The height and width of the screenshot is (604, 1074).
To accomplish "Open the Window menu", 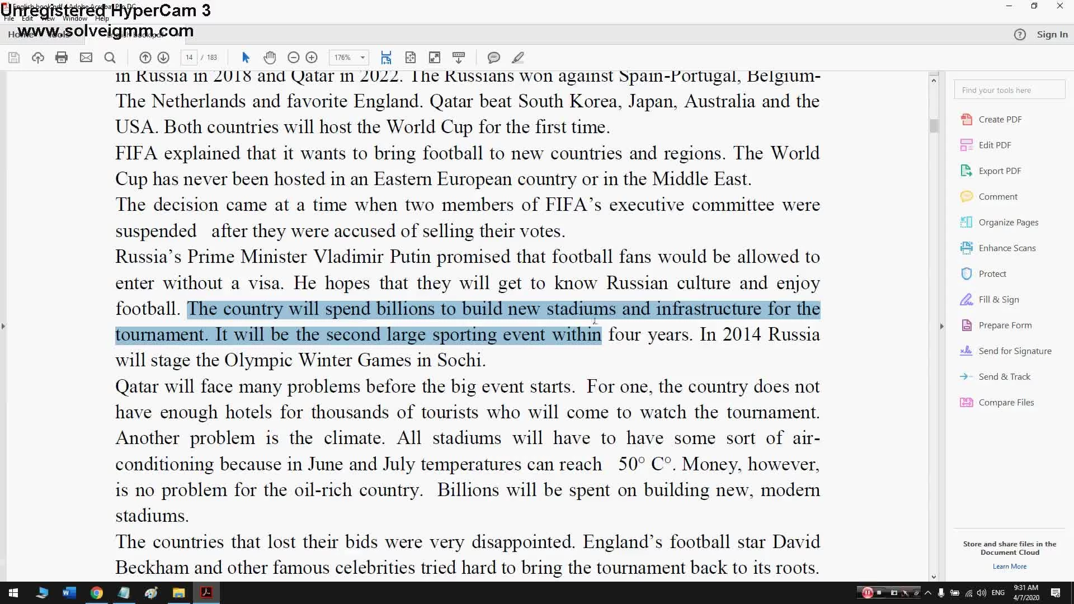I will tap(75, 18).
